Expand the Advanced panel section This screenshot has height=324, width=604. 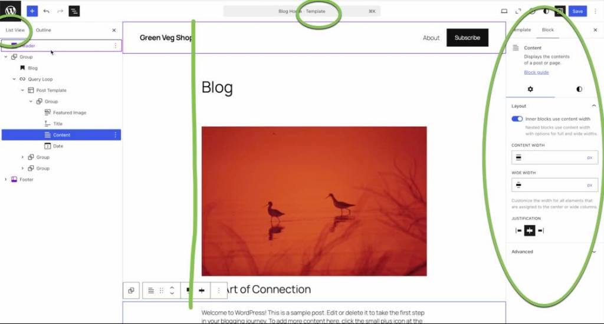[x=553, y=252]
